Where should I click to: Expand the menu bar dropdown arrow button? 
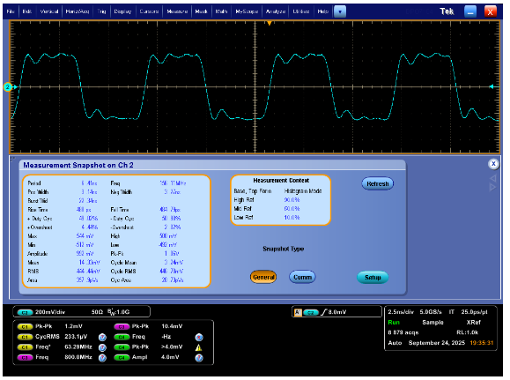point(340,12)
